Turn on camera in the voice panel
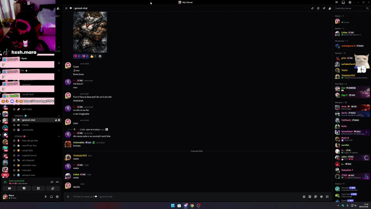 pos(10,188)
